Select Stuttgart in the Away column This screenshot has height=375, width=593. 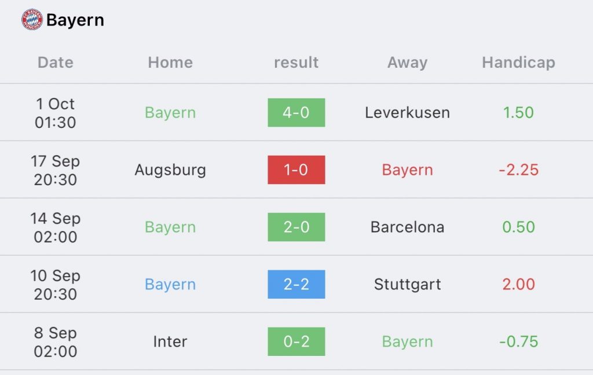click(407, 285)
